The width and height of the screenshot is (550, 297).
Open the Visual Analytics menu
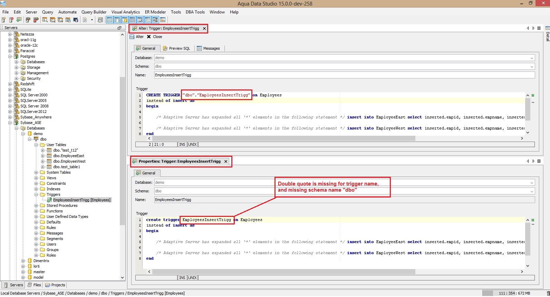click(126, 12)
